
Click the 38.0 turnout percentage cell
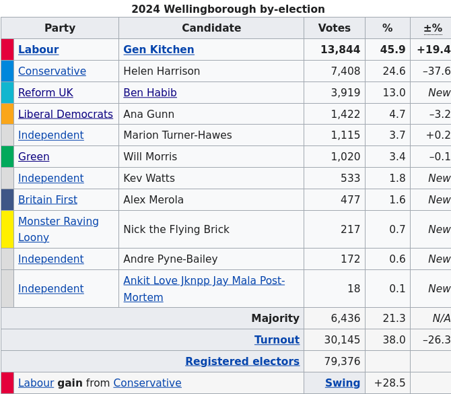[388, 340]
